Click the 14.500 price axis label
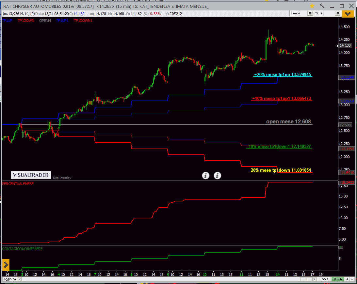This screenshot has height=284, width=357. pos(344,27)
